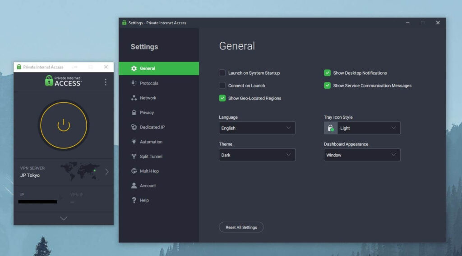The width and height of the screenshot is (462, 256).
Task: Switch to the Account settings tab
Action: 148,185
